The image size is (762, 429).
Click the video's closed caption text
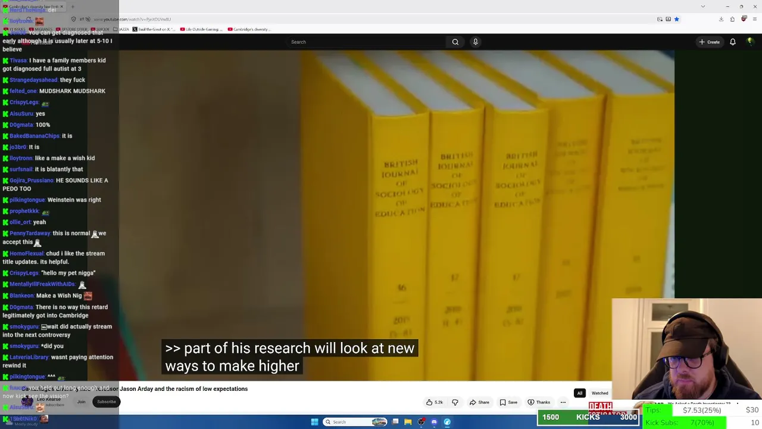[x=290, y=357]
